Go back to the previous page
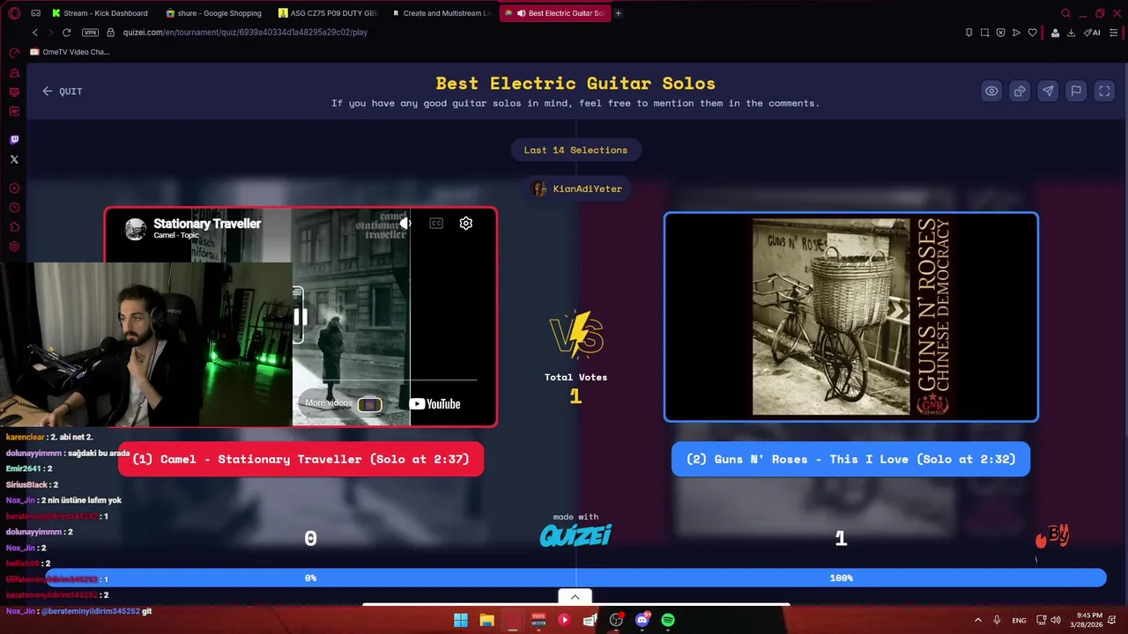Viewport: 1128px width, 634px height. click(35, 33)
